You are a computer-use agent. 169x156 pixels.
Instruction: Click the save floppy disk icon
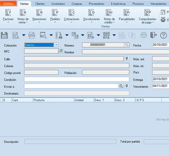click(x=4, y=35)
